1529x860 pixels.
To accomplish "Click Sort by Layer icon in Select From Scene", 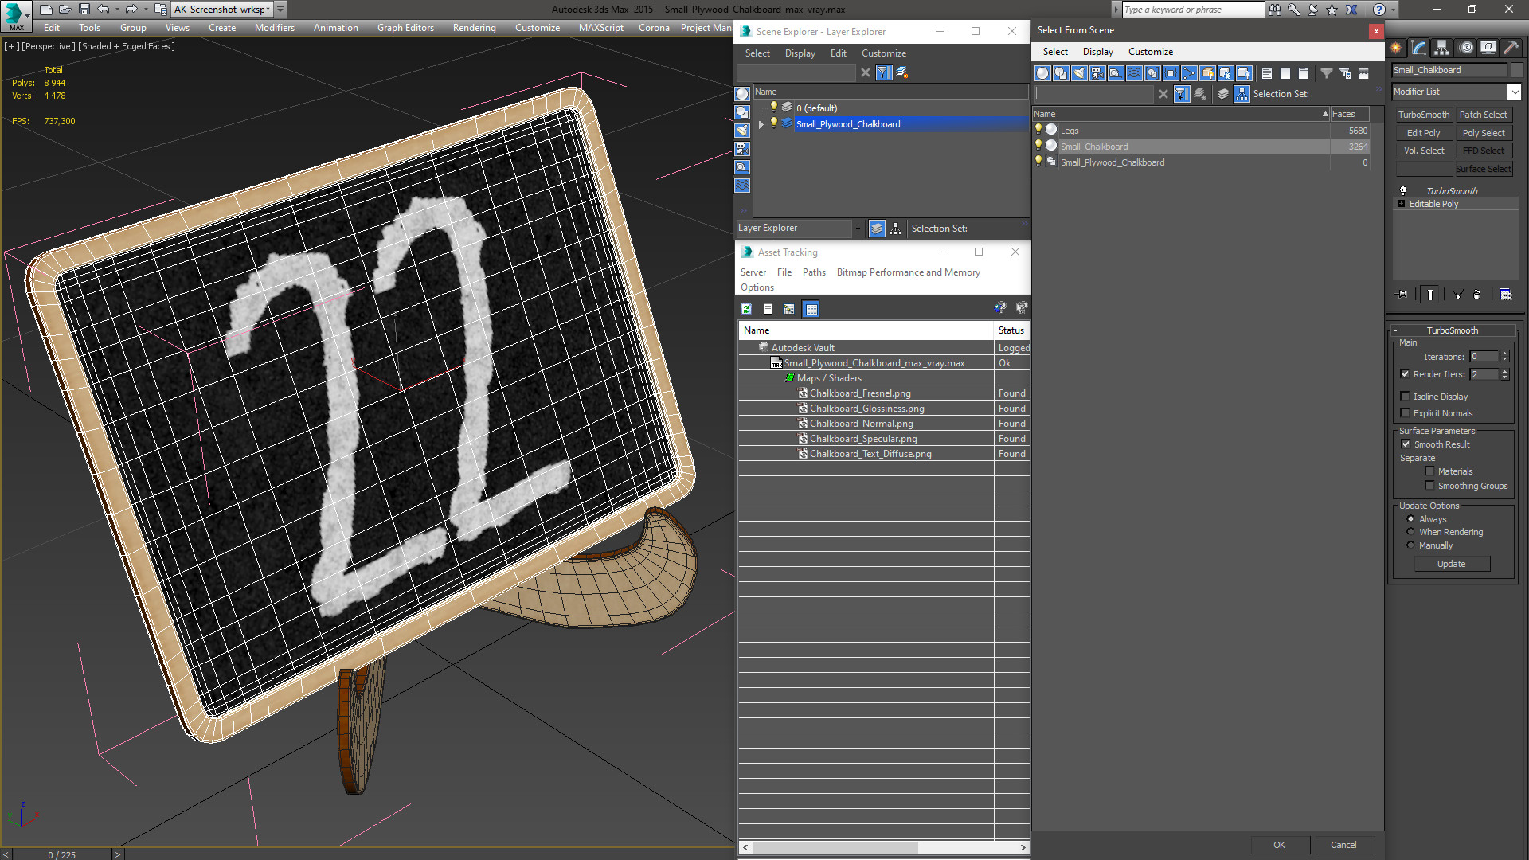I will click(1223, 94).
